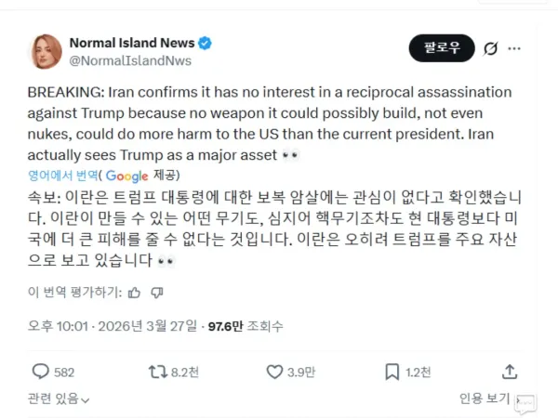
Task: Click the 97.6만 조회수 view count
Action: [x=246, y=326]
